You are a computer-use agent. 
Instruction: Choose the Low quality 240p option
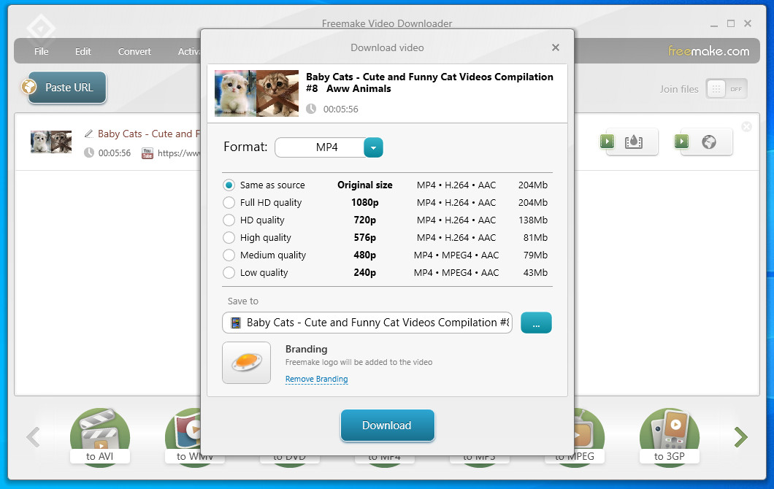click(229, 273)
